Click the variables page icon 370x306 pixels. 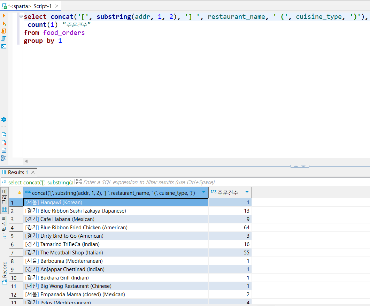[x=4, y=151]
